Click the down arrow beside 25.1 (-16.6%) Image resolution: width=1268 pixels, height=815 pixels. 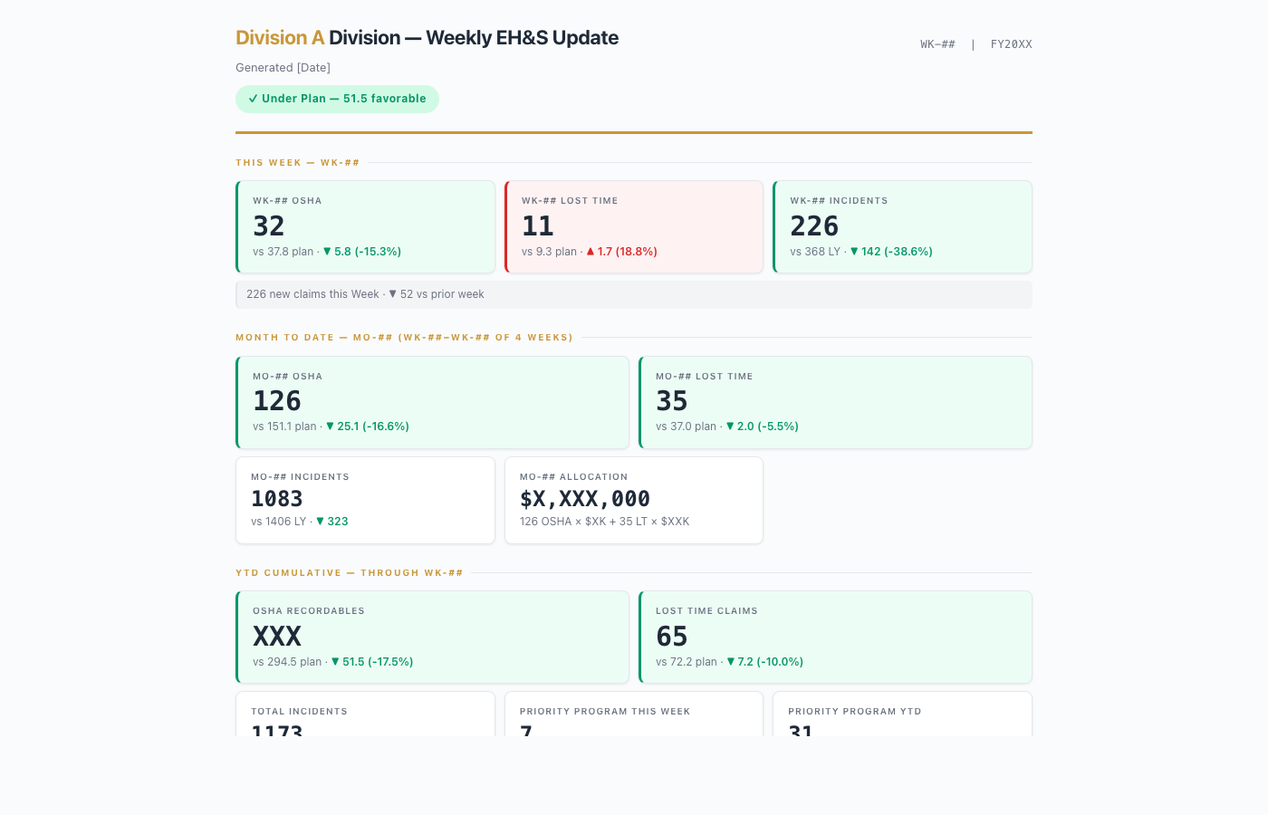tap(330, 427)
